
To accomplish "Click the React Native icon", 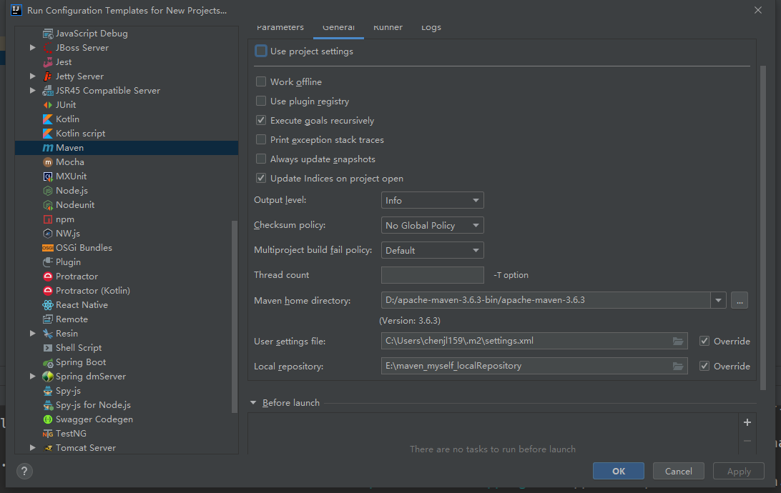I will 48,305.
